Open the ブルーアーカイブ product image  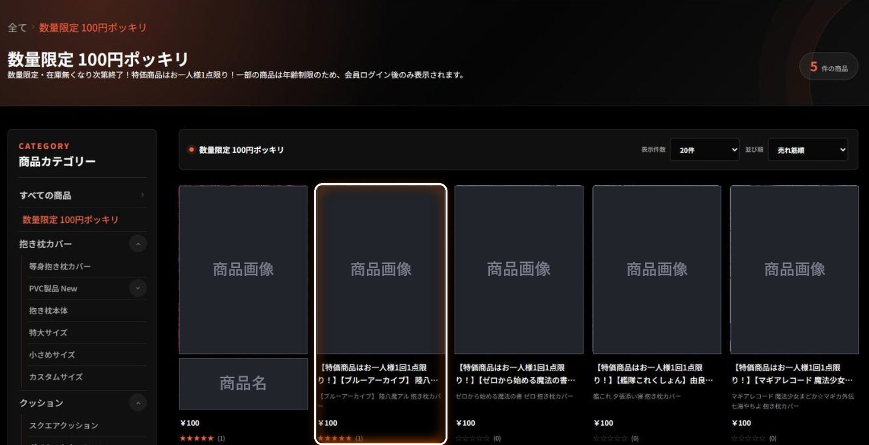click(x=381, y=269)
